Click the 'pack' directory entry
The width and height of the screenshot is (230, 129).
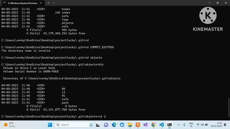click(65, 103)
